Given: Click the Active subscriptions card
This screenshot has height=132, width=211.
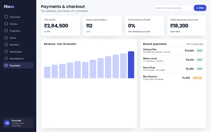Looking at the screenshot, I should [x=103, y=26].
